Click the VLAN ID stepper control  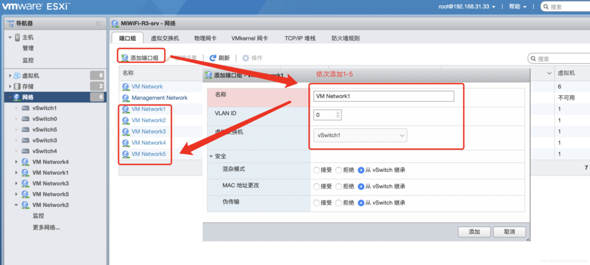click(x=338, y=115)
